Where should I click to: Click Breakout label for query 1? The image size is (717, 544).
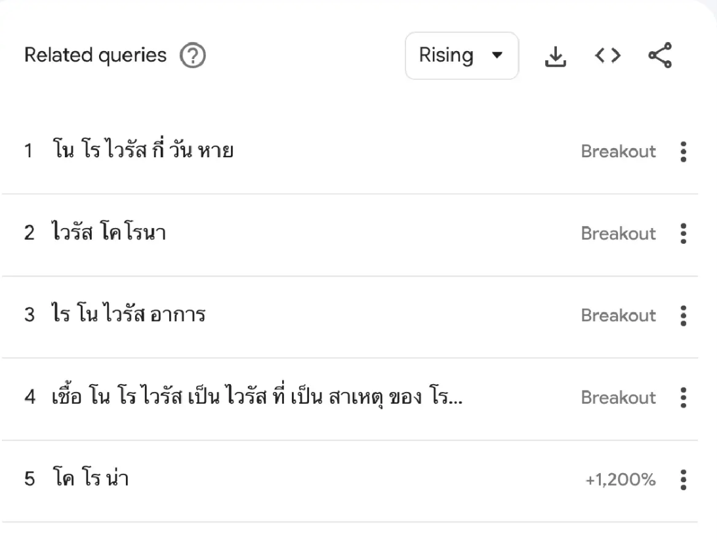click(618, 151)
